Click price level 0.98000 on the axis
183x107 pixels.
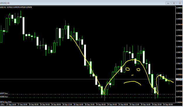(179, 69)
